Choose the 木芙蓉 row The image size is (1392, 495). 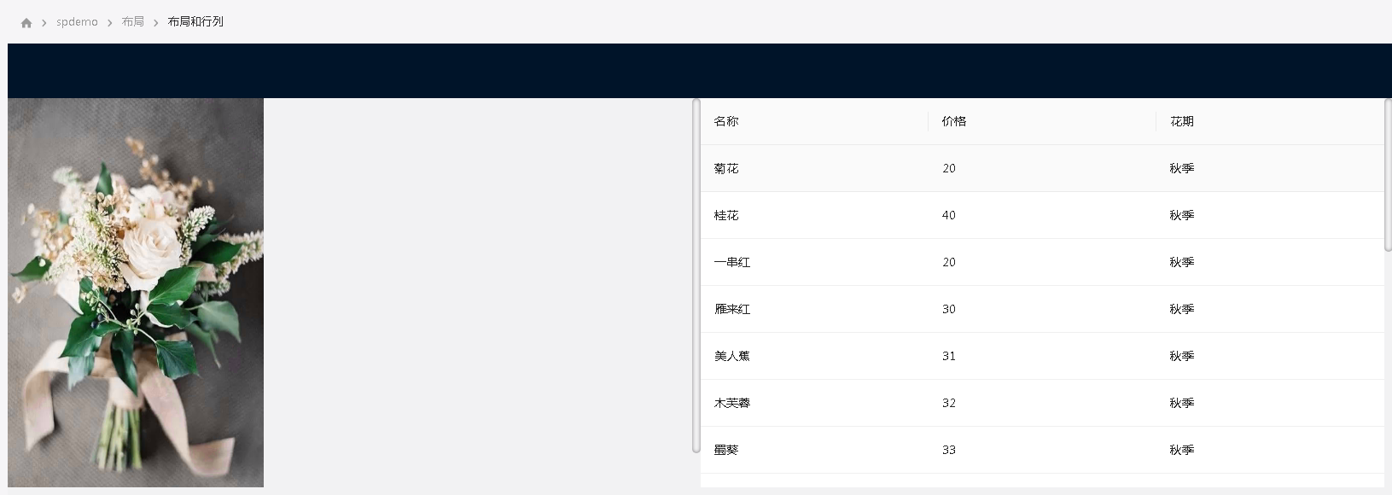coord(1042,403)
